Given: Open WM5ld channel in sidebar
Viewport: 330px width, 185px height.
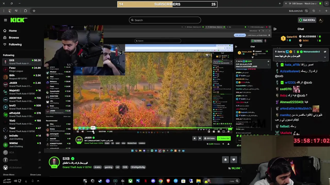Looking at the screenshot, I should pyautogui.click(x=22, y=145).
